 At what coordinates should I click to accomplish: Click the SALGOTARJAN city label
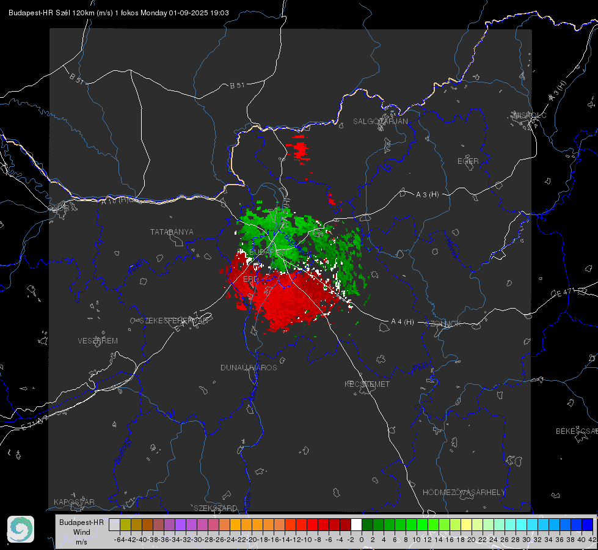tap(380, 122)
